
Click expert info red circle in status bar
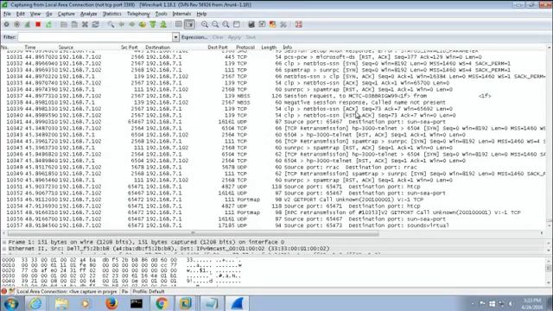tap(3, 291)
